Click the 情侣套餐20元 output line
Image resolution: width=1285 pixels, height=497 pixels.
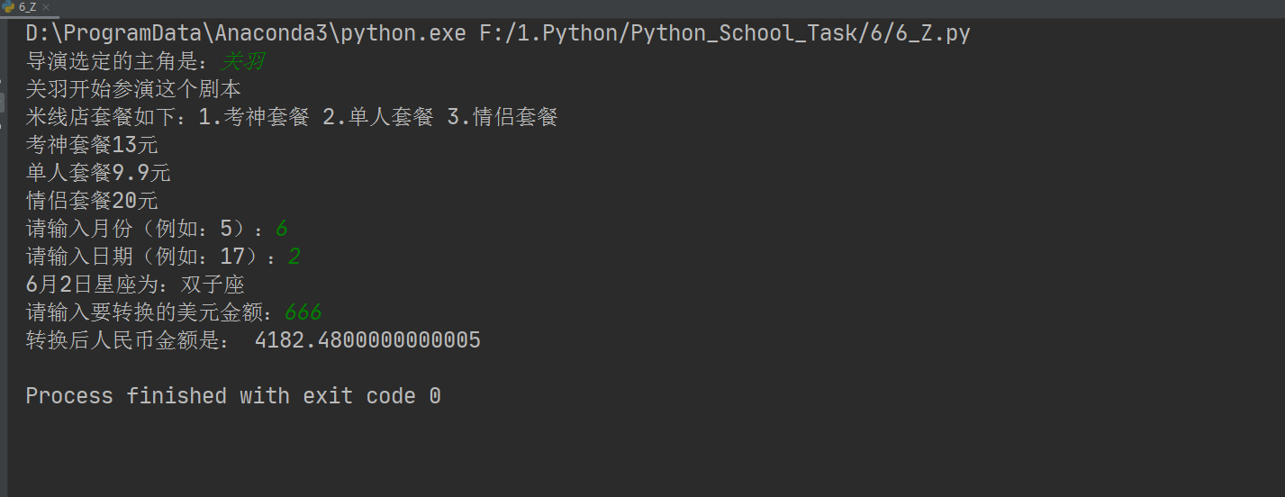point(92,202)
